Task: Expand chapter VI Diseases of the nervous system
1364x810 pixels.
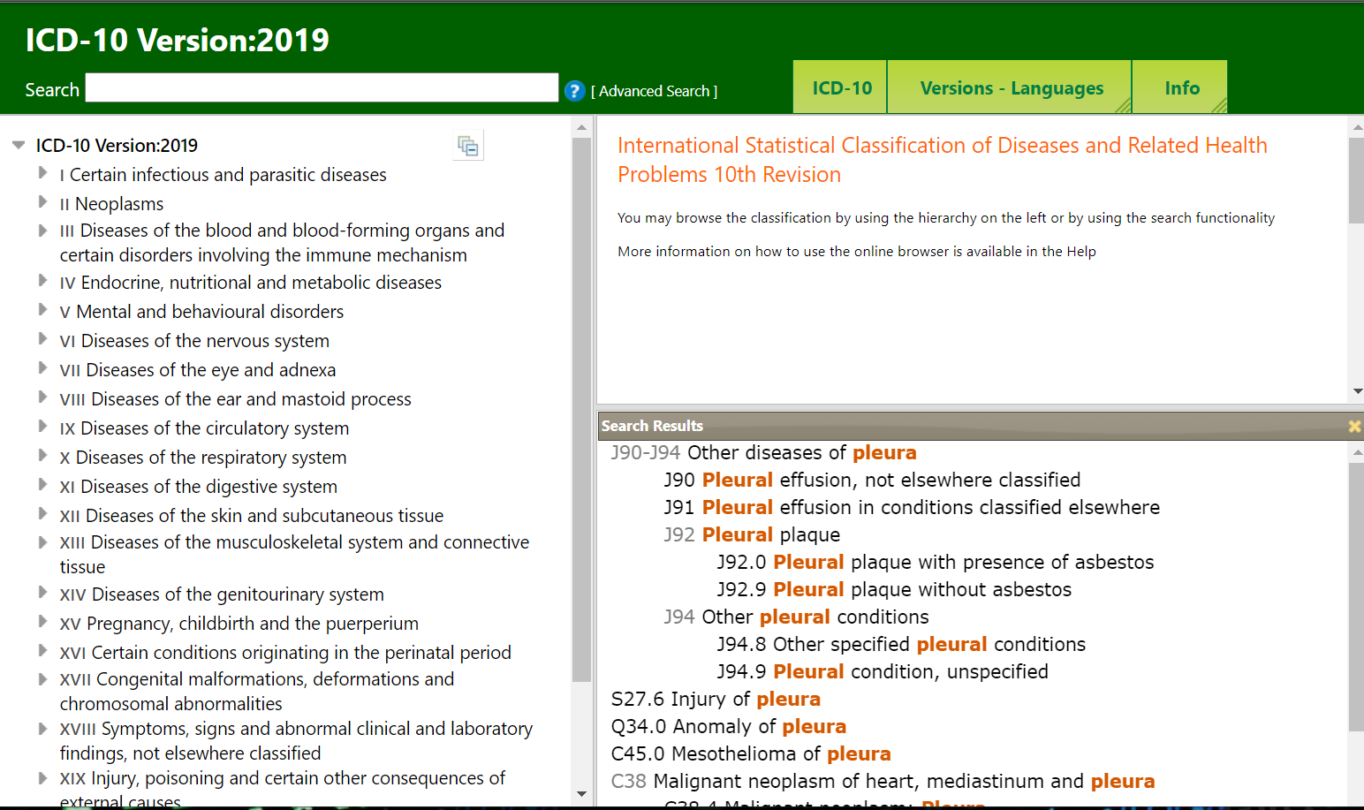Action: pyautogui.click(x=42, y=339)
